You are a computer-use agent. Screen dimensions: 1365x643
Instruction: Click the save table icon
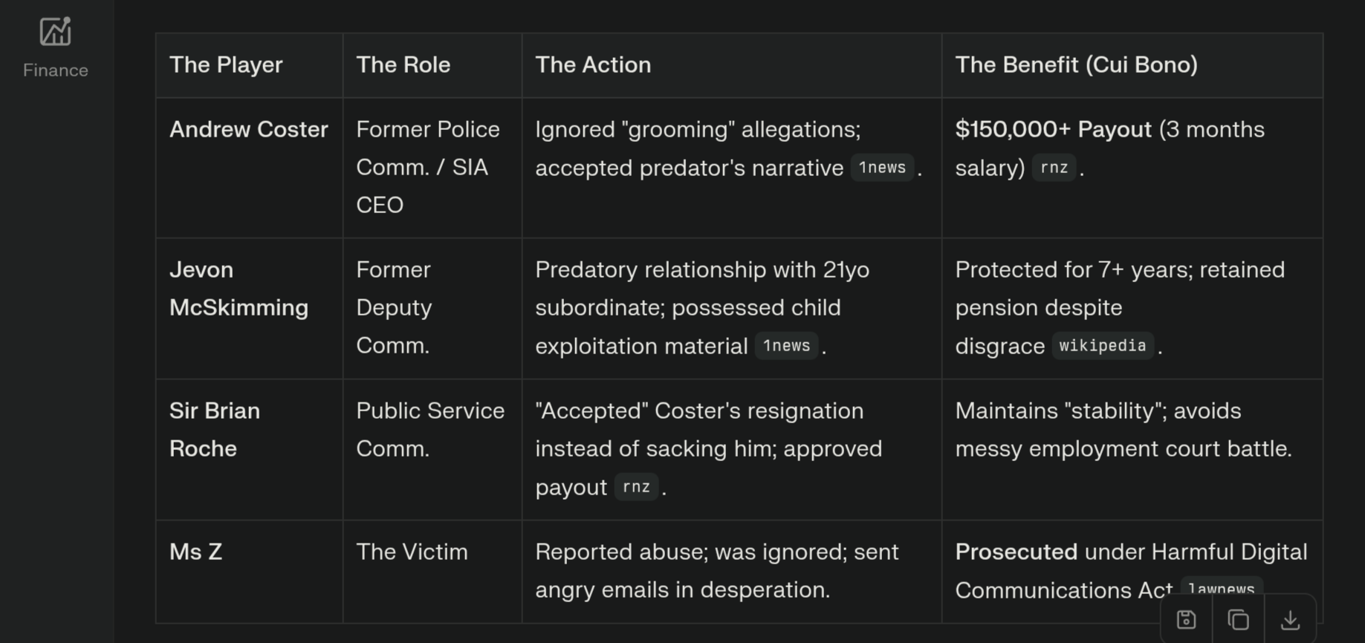click(1186, 620)
